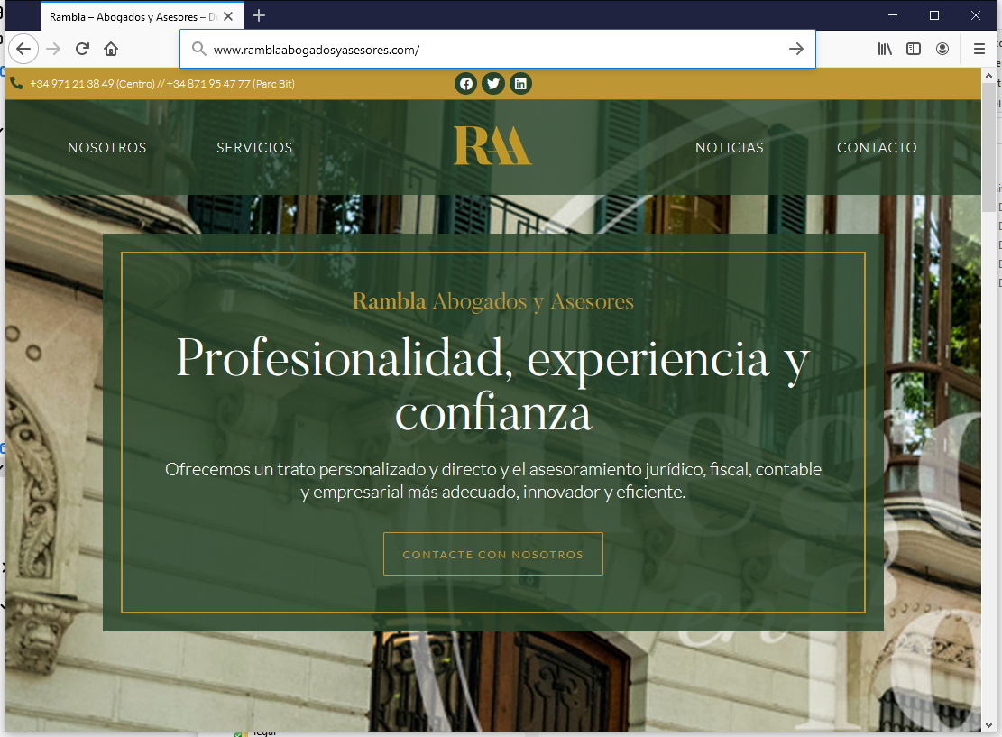
Task: Click the URL address bar field
Action: 487,50
